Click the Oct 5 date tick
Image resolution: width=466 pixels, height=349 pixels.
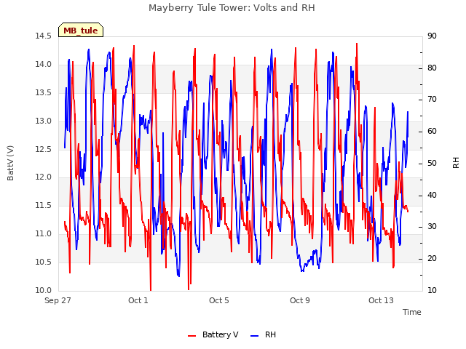[x=219, y=300]
